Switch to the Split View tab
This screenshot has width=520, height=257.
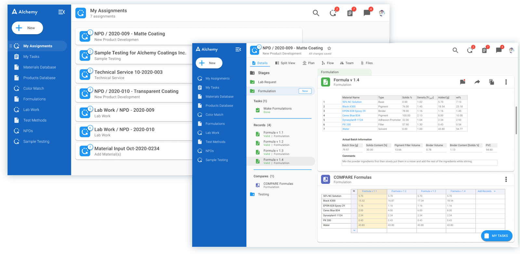(285, 63)
